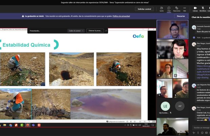
Task: Select the video of man with glasses looking down
Action: click(x=165, y=88)
